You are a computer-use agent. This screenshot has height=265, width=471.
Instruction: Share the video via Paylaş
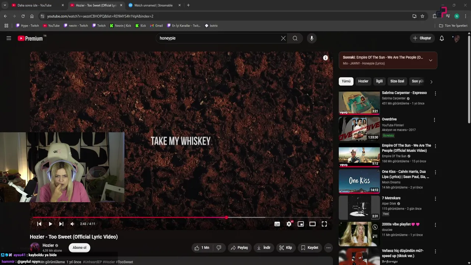point(239,248)
